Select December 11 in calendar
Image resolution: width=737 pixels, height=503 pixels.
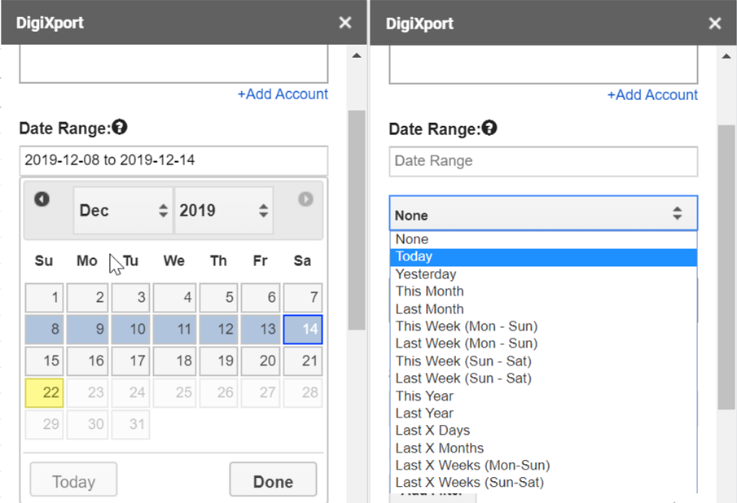174,329
